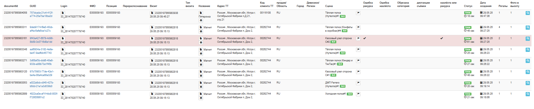The image size is (534, 109).
Task: Open the magnifier in the last table row
Action: tap(528, 94)
